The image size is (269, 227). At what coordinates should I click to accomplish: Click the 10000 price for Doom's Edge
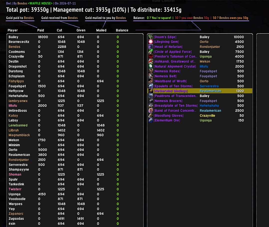tap(239, 37)
